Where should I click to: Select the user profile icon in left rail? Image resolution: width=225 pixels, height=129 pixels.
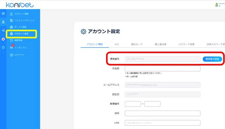click(3, 22)
